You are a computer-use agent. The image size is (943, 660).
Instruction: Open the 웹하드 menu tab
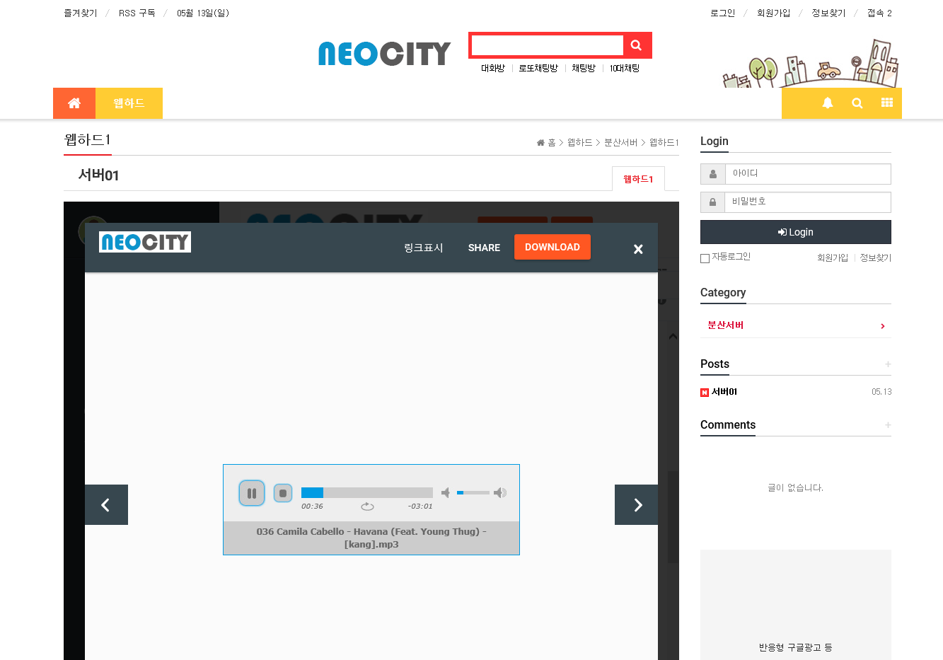(x=129, y=103)
